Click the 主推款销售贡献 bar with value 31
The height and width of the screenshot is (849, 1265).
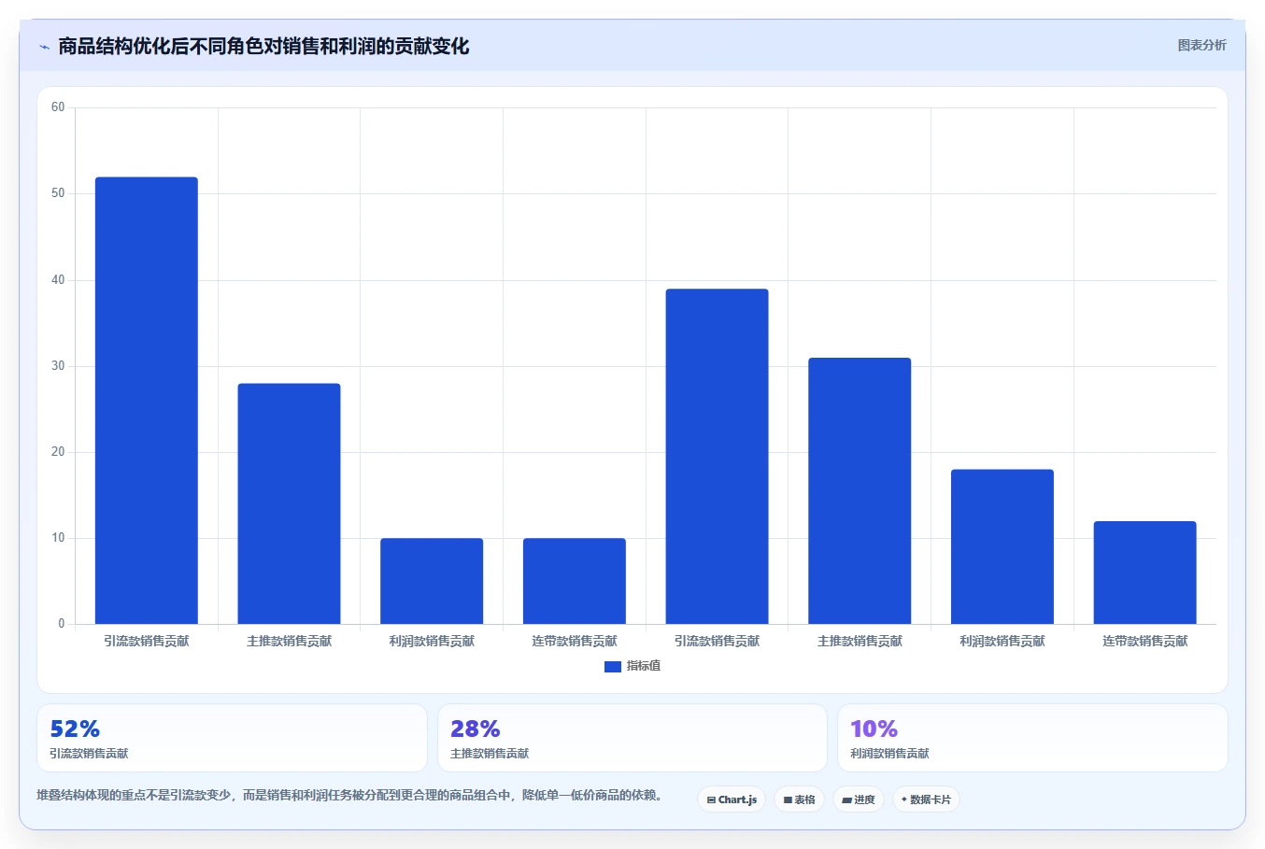click(860, 491)
